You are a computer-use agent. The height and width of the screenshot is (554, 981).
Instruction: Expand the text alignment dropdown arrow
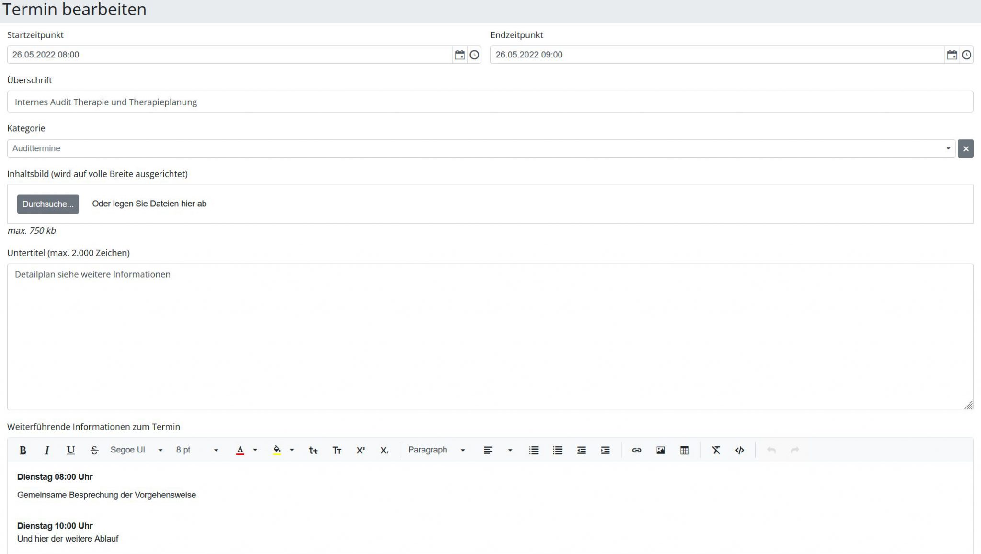pos(510,450)
